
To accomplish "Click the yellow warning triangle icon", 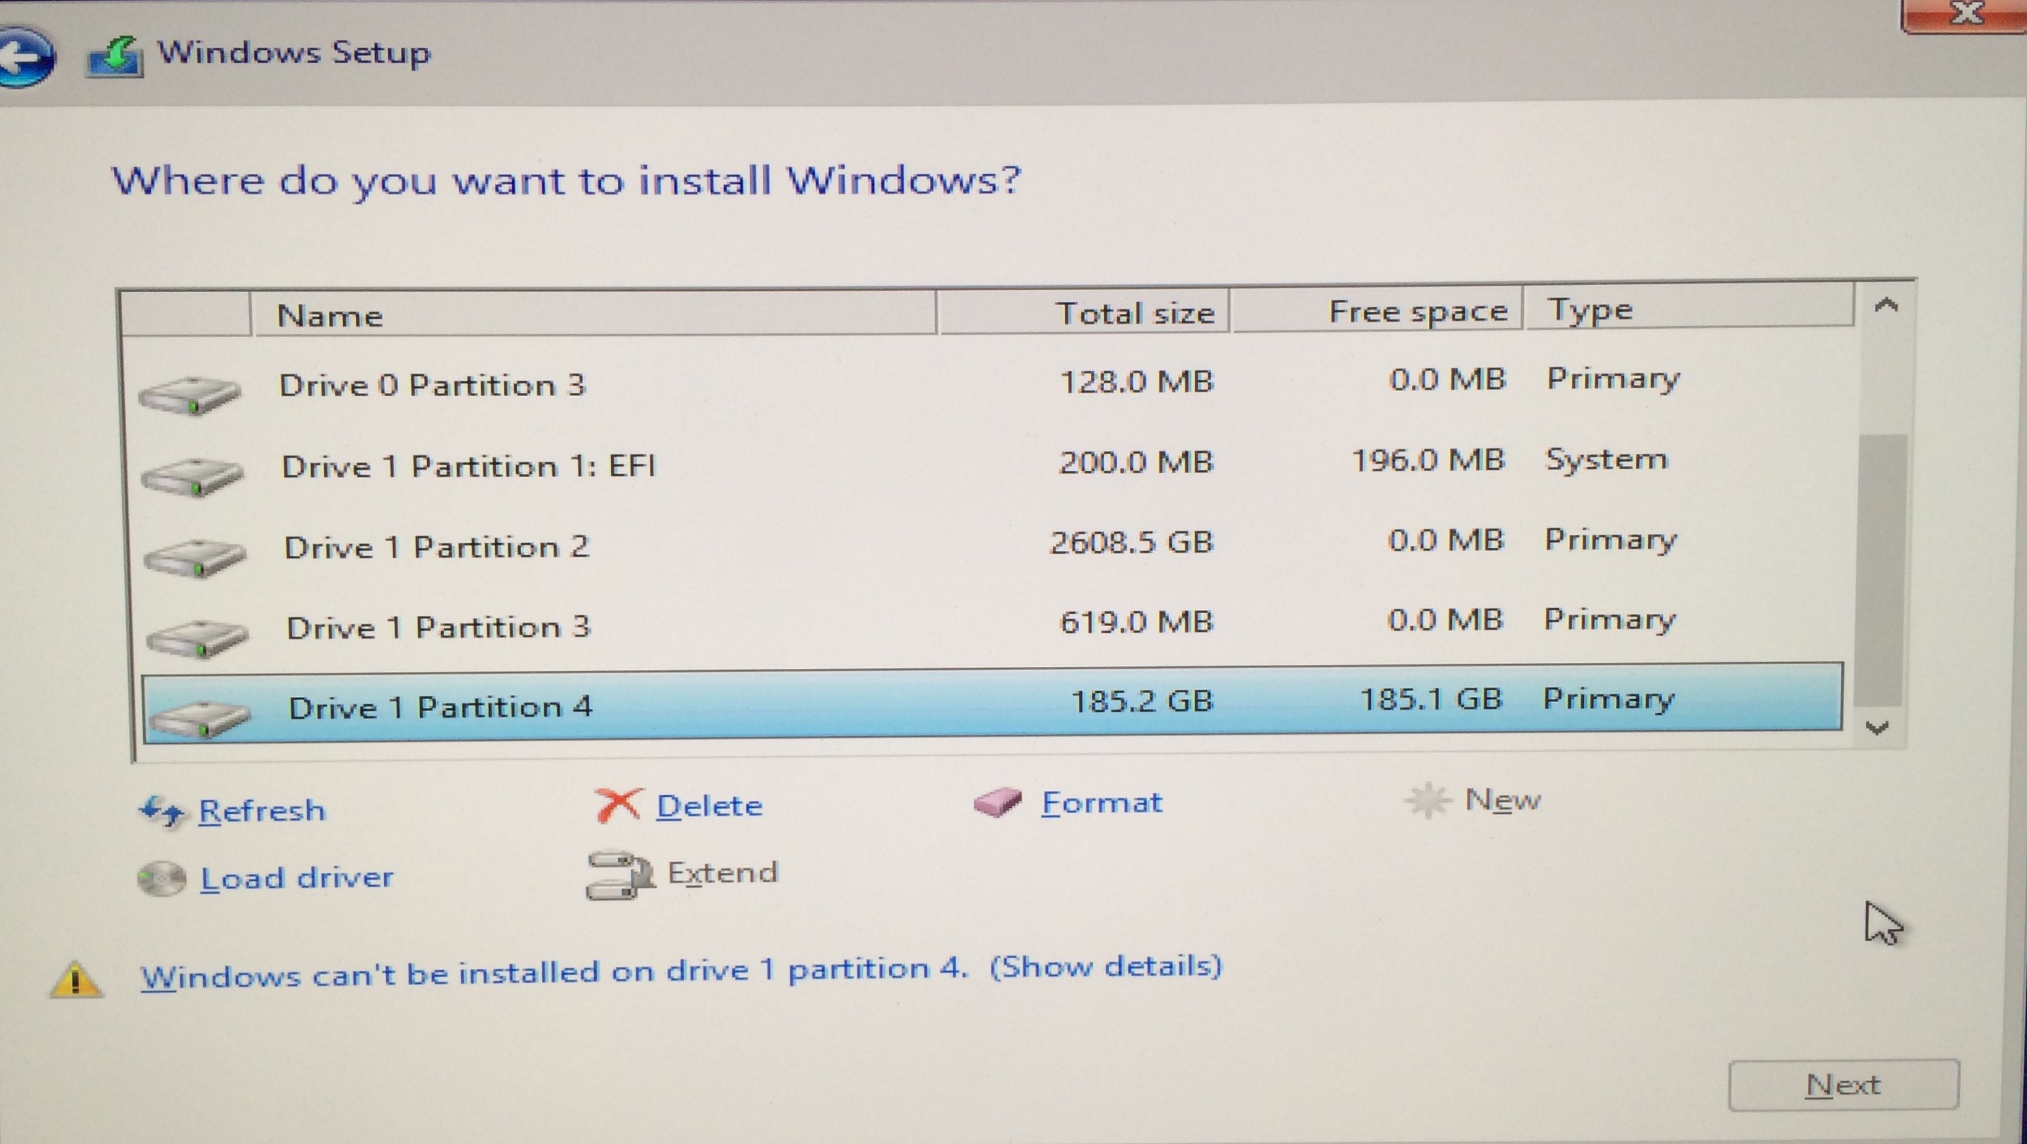I will tap(76, 981).
